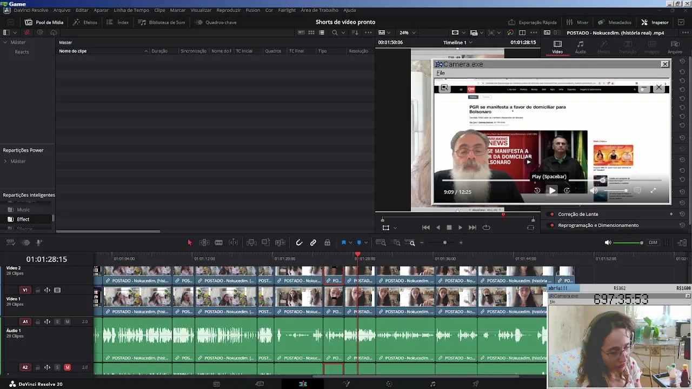Expand Master under Repartições Power
This screenshot has width=692, height=389.
[5, 161]
